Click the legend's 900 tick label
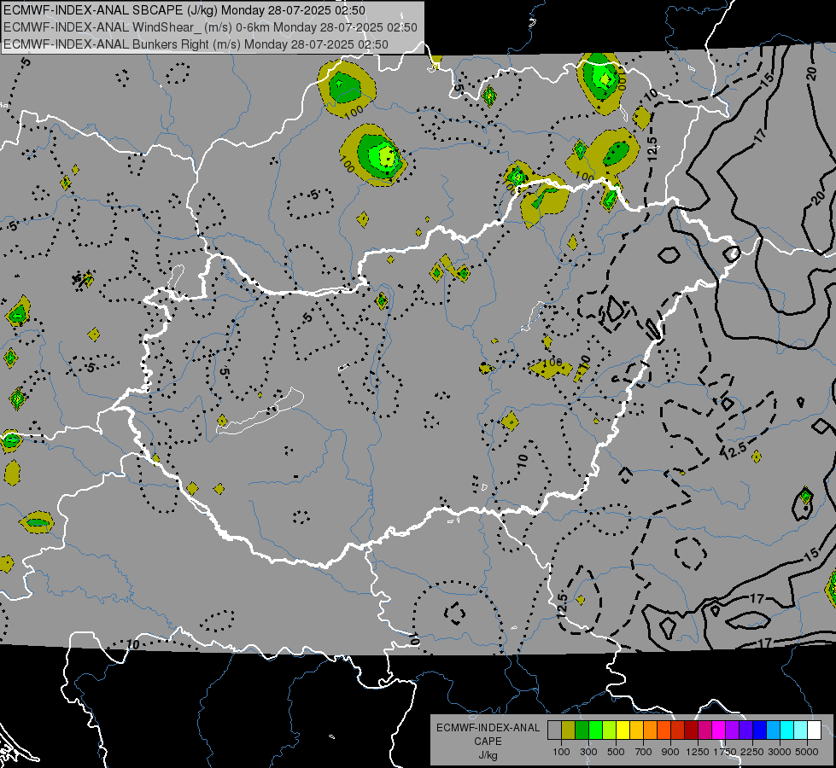 tap(670, 752)
